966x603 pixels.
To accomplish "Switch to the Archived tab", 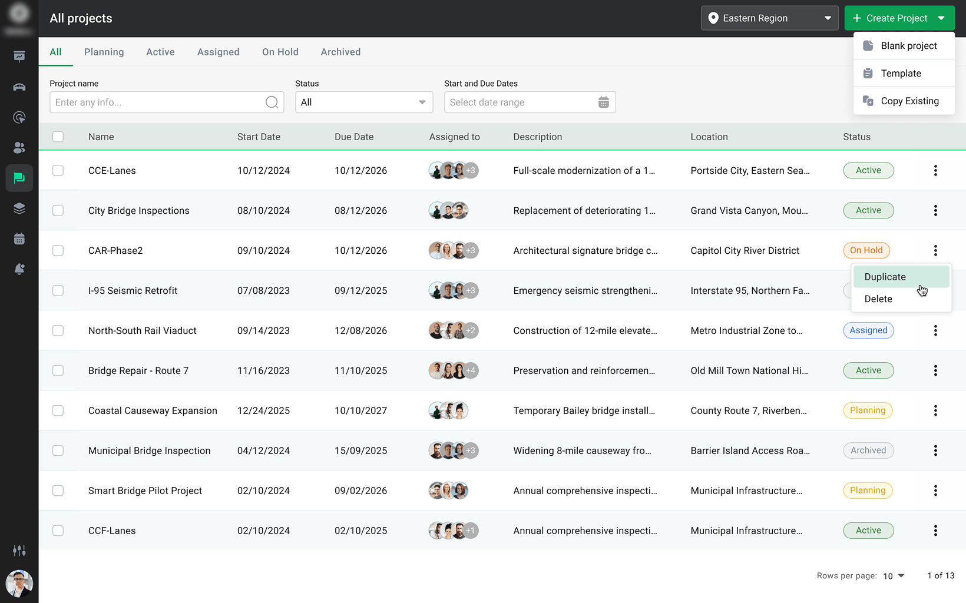I will [340, 52].
